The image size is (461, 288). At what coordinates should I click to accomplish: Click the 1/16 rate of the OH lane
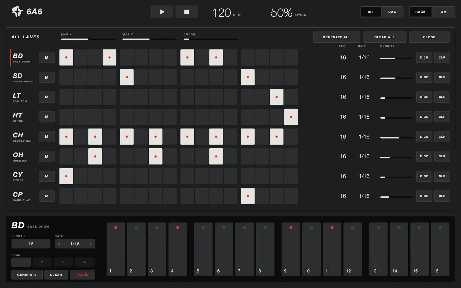pyautogui.click(x=364, y=156)
